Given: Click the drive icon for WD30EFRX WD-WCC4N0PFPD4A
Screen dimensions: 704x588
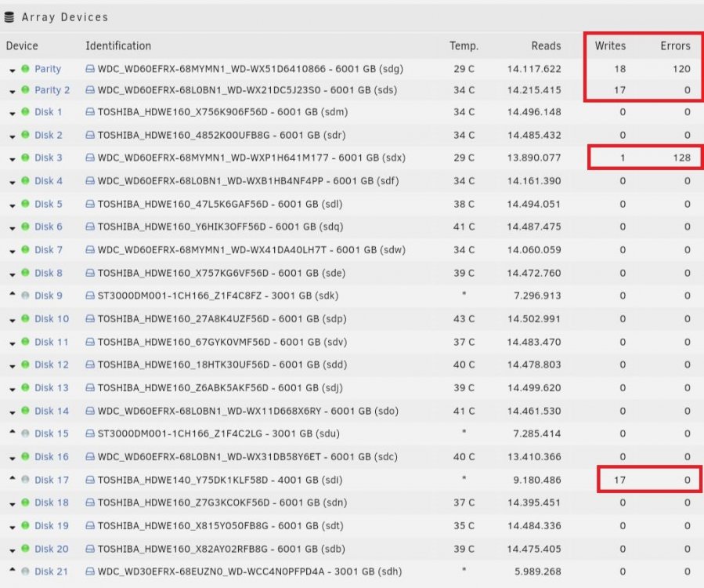Looking at the screenshot, I should click(90, 572).
